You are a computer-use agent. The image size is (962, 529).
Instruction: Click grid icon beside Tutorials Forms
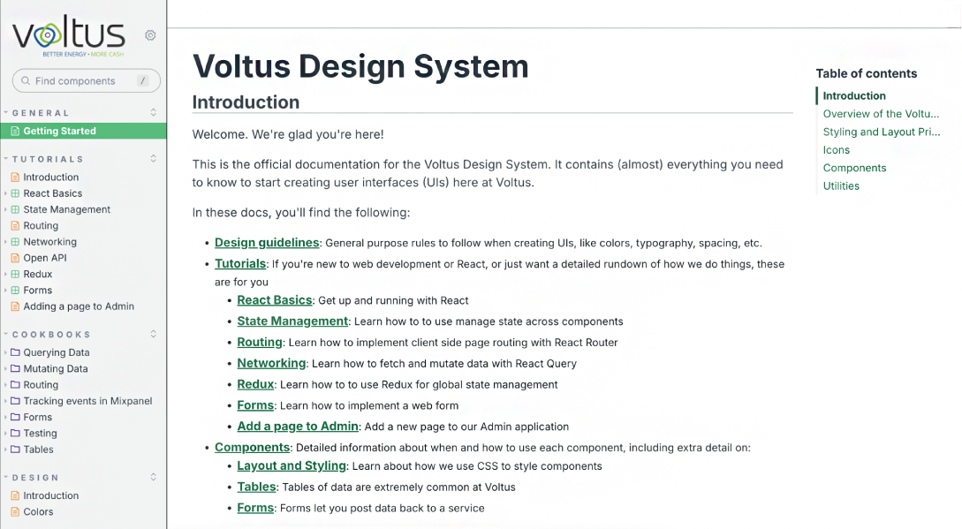pyautogui.click(x=15, y=291)
